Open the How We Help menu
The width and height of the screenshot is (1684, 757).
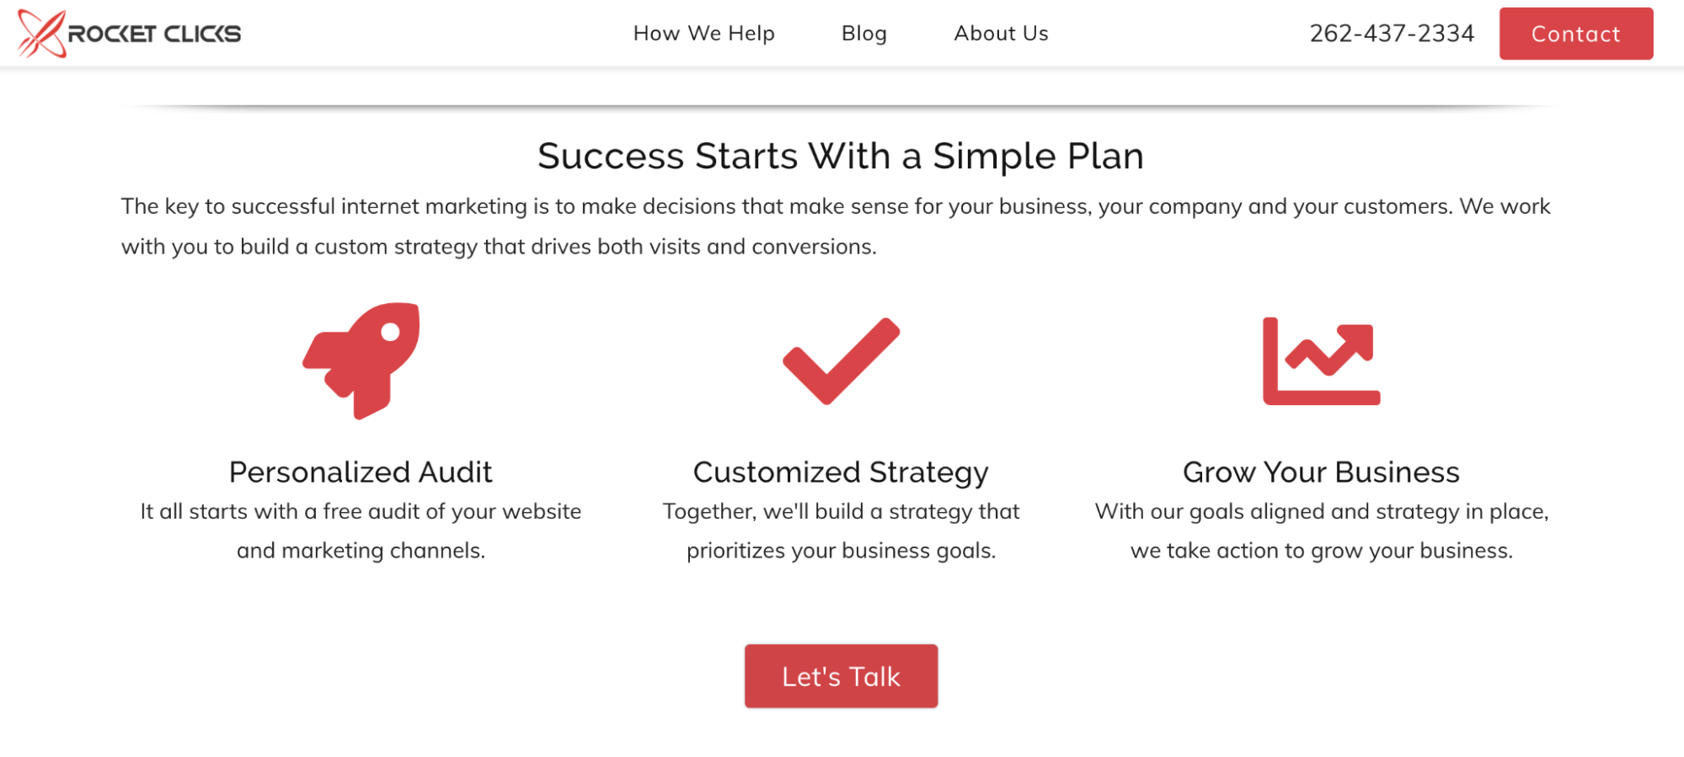703,34
